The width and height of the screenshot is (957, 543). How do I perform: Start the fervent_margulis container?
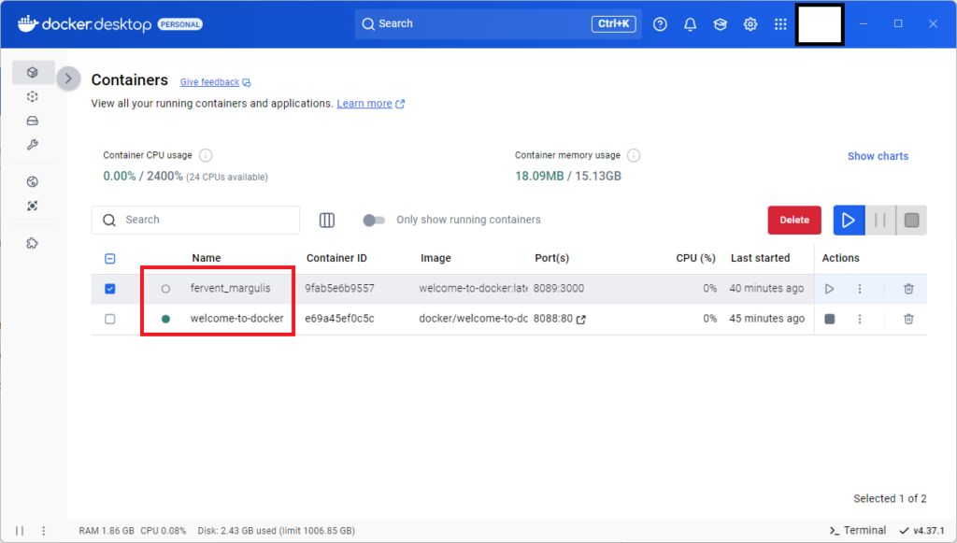830,289
